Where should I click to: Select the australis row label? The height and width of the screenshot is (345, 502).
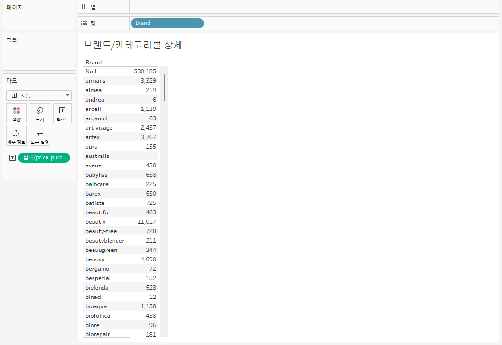point(97,156)
